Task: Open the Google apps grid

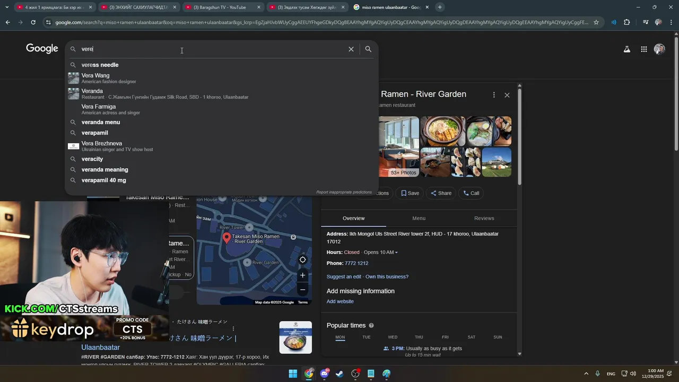Action: point(643,49)
